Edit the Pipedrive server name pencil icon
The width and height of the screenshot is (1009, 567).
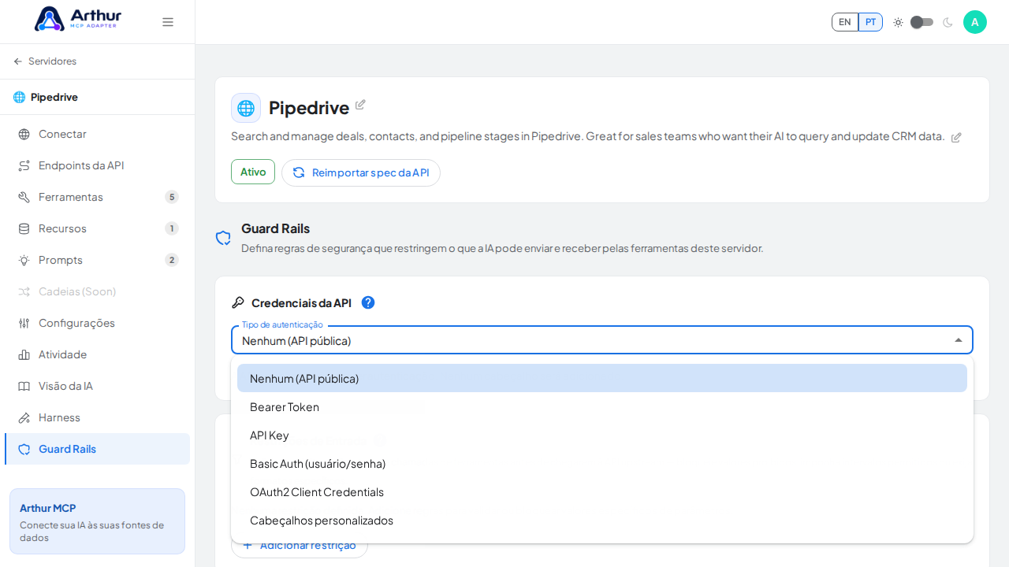click(360, 105)
